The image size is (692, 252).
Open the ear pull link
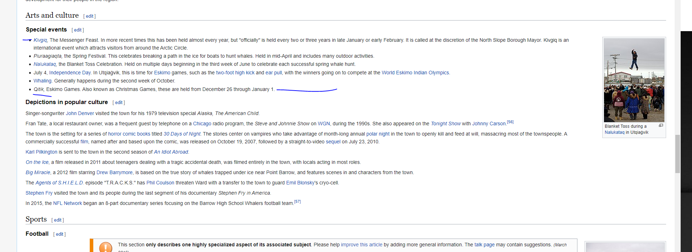(273, 73)
